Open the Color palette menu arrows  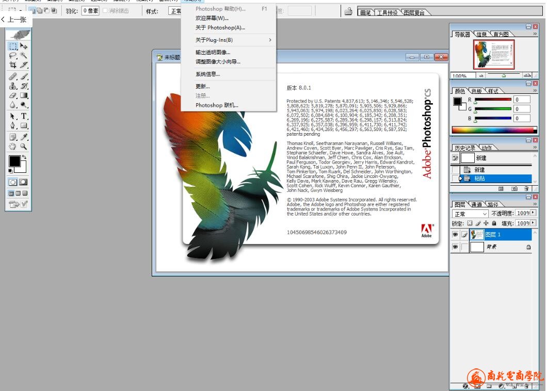[535, 91]
